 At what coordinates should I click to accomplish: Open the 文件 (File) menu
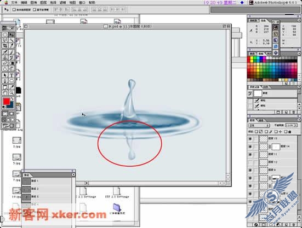pos(14,3)
